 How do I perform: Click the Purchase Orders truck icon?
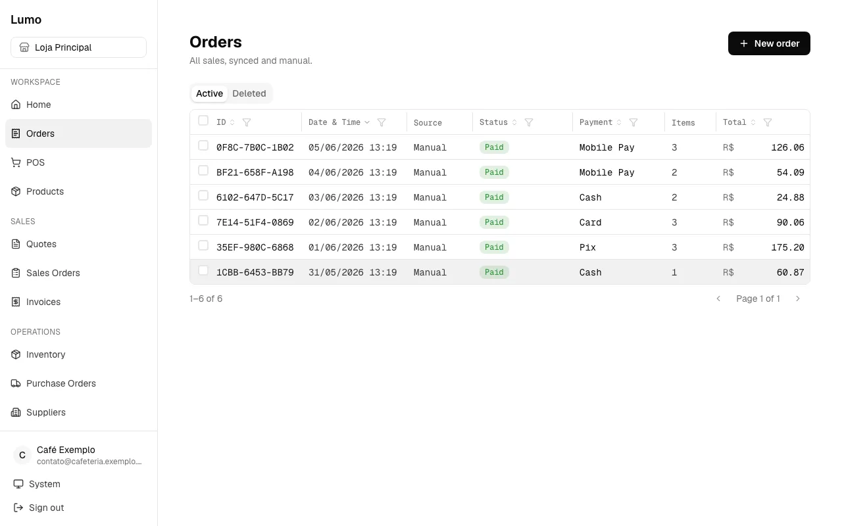click(16, 383)
